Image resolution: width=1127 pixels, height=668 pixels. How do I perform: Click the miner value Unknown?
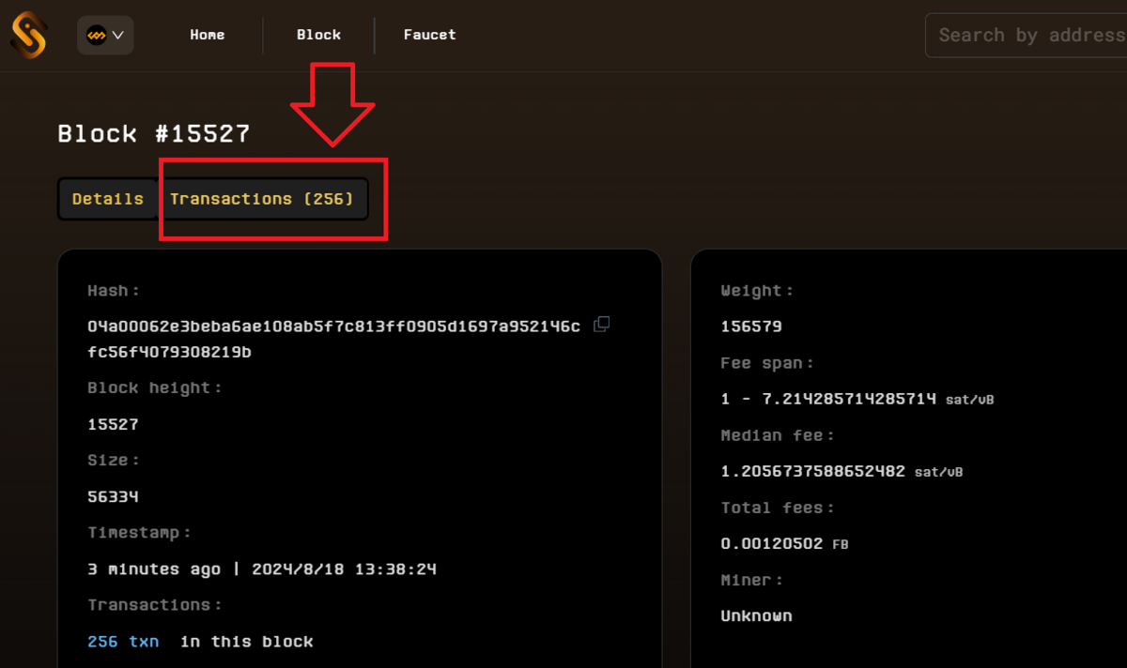(756, 615)
